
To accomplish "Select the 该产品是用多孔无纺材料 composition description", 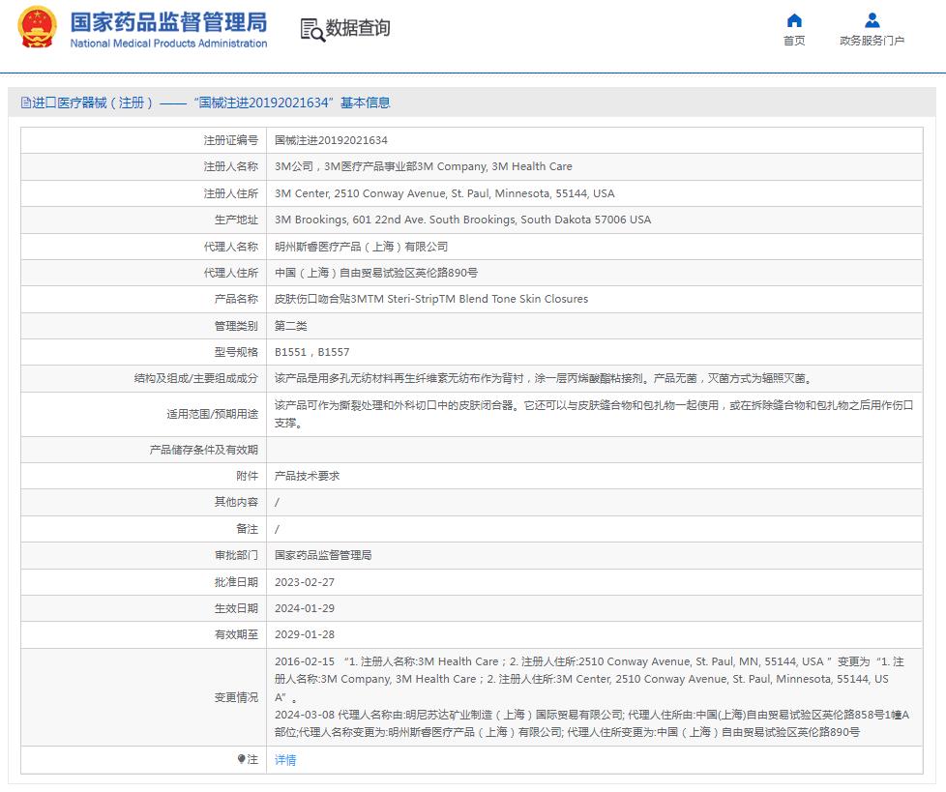I will (543, 378).
